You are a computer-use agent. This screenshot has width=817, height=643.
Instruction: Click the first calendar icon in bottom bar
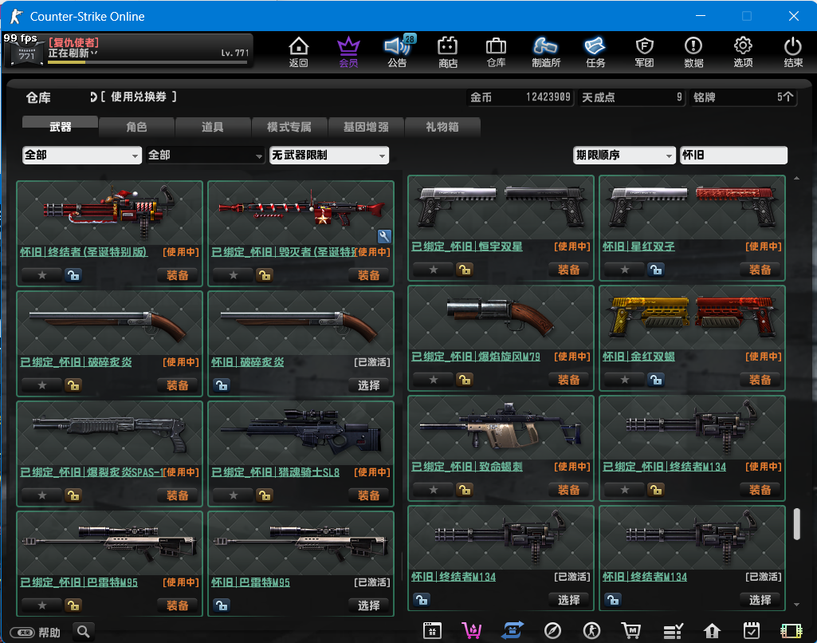[x=432, y=631]
